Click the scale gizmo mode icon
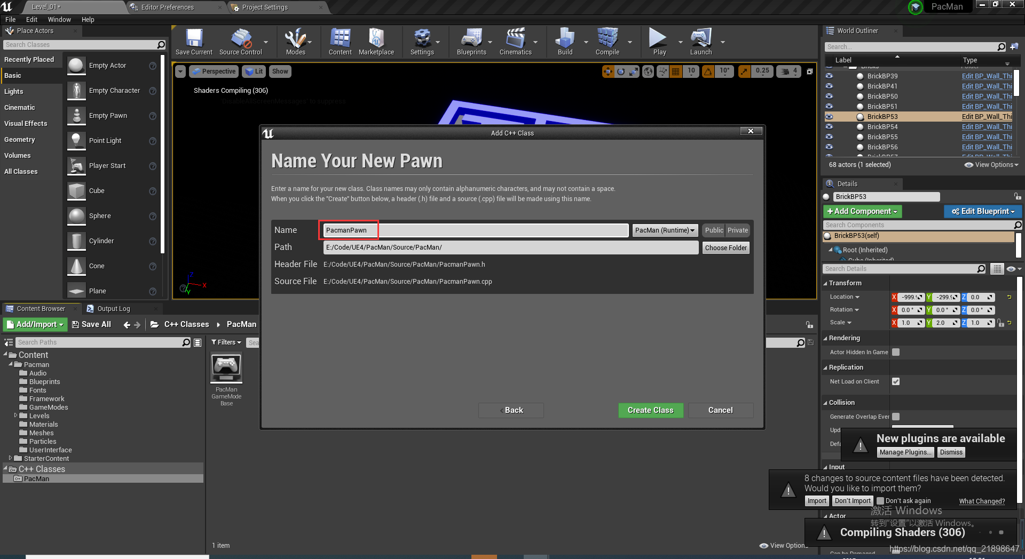The height and width of the screenshot is (559, 1025). click(x=634, y=71)
